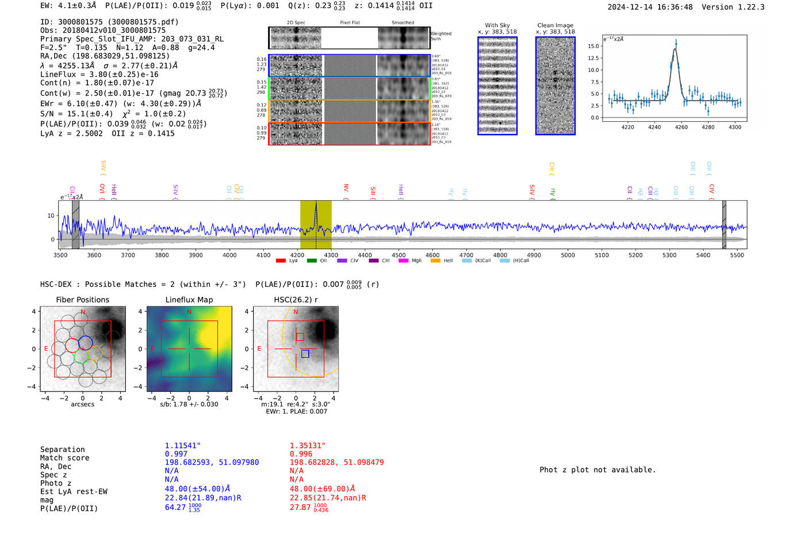The height and width of the screenshot is (548, 805).
Task: Click the Gaussian emission line fit plot
Action: [x=674, y=78]
